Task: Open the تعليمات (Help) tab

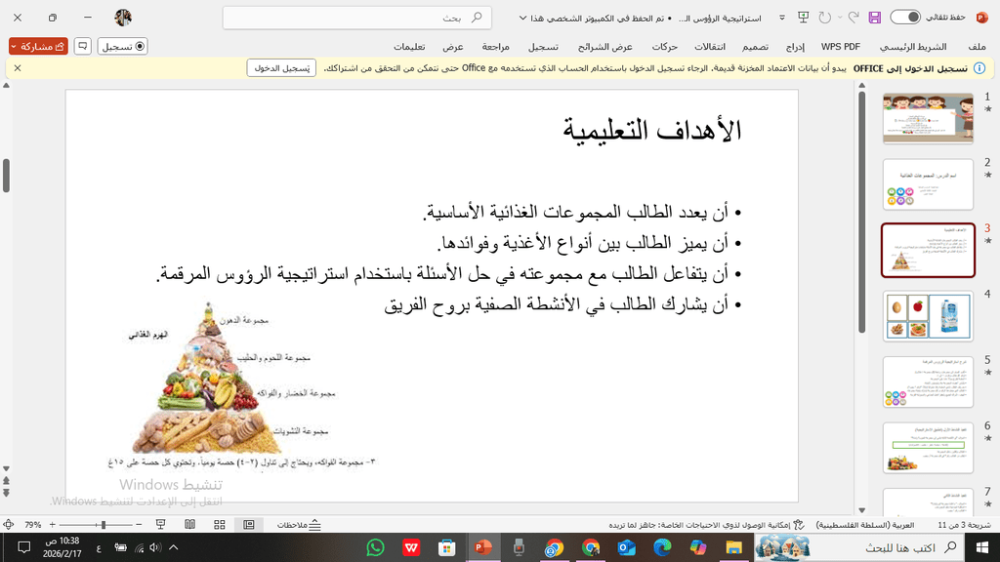Action: click(409, 47)
